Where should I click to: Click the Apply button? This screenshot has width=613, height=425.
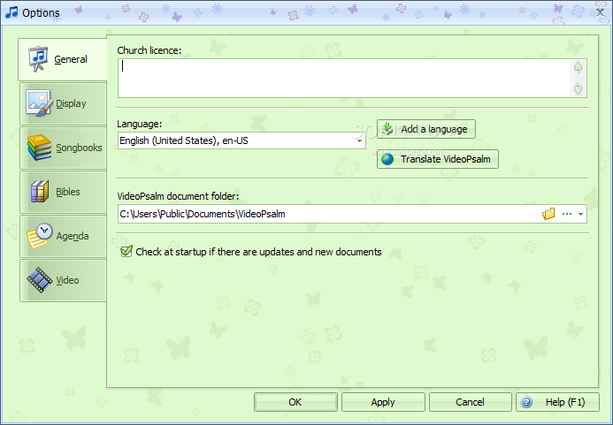383,402
